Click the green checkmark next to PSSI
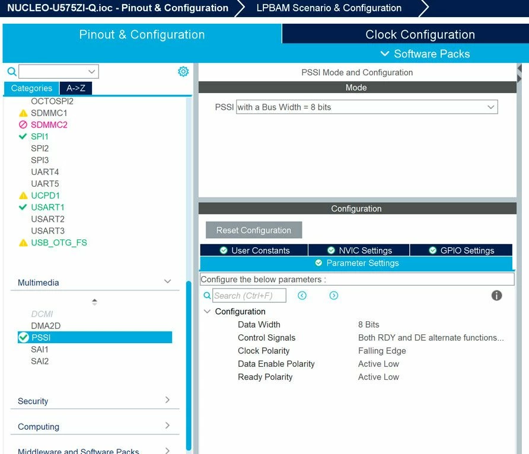The height and width of the screenshot is (454, 529). pyautogui.click(x=24, y=337)
